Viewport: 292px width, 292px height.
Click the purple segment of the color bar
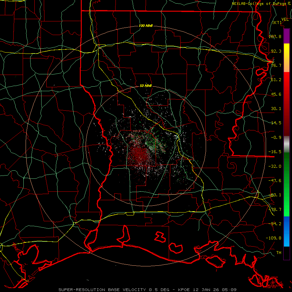tap(286, 36)
